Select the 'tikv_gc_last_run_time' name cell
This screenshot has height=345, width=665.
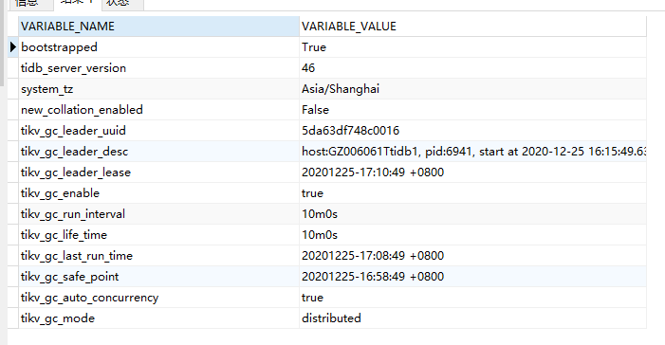(159, 256)
